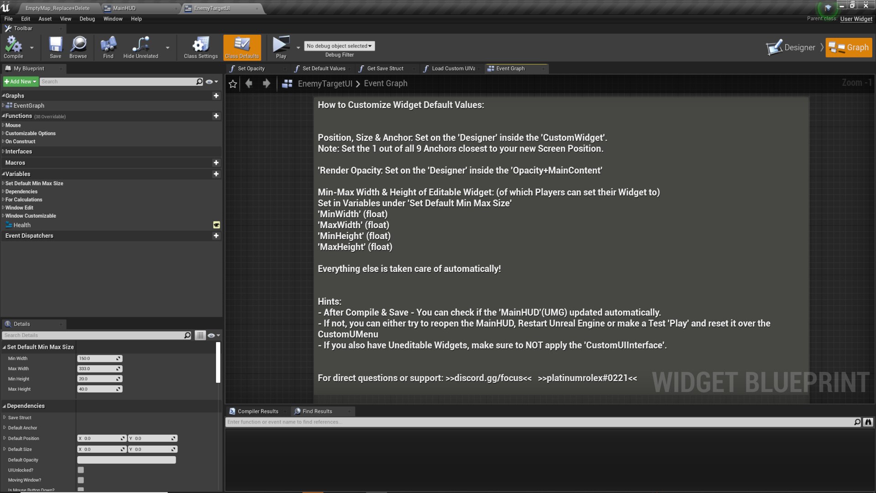Open Find in blueprint tool
This screenshot has height=493, width=876.
[108, 47]
